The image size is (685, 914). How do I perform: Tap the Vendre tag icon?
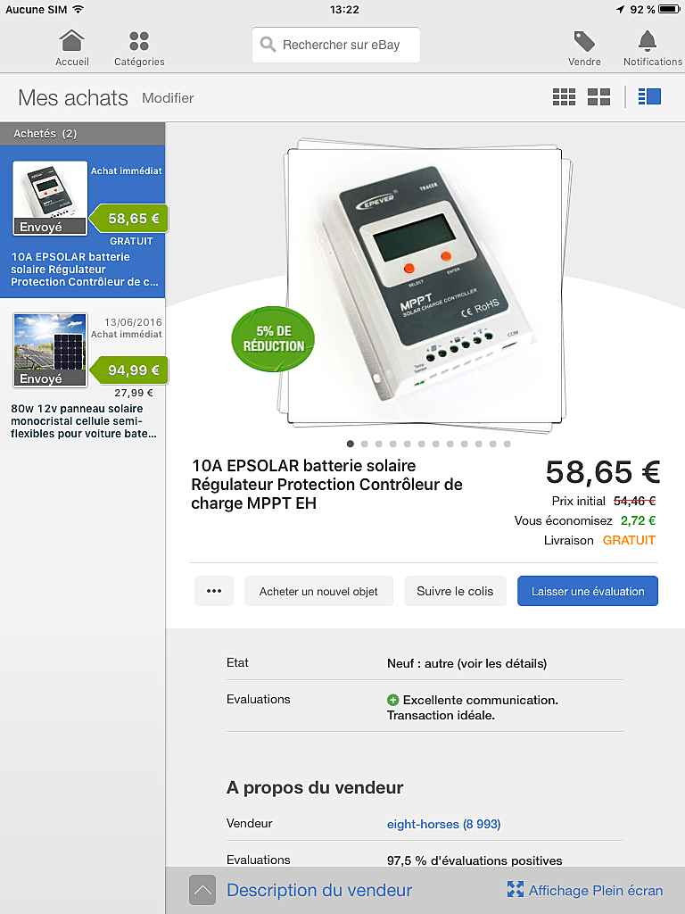(x=584, y=41)
